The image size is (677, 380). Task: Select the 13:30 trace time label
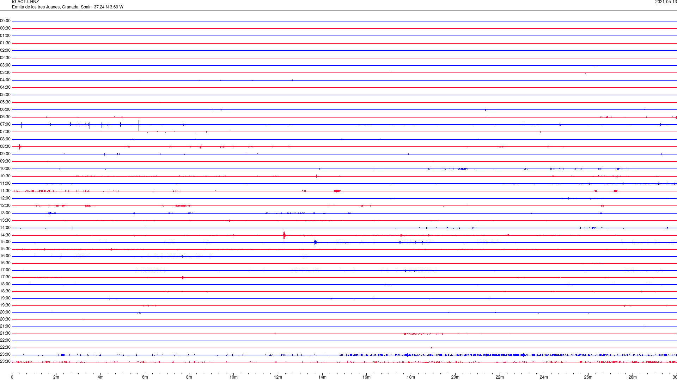[x=5, y=221]
